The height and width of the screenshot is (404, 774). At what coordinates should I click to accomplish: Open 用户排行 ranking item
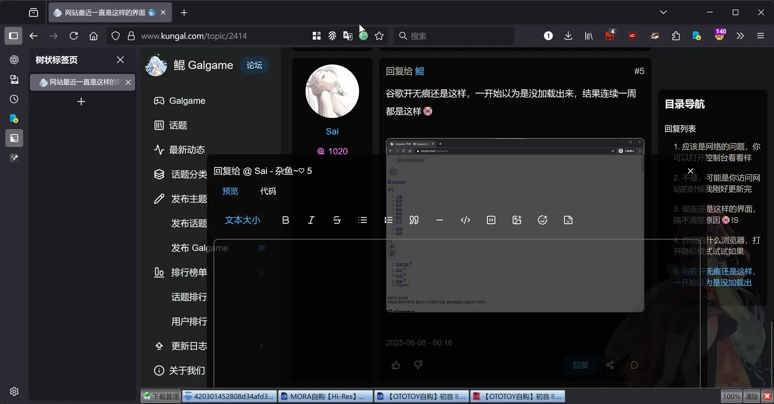(x=189, y=322)
